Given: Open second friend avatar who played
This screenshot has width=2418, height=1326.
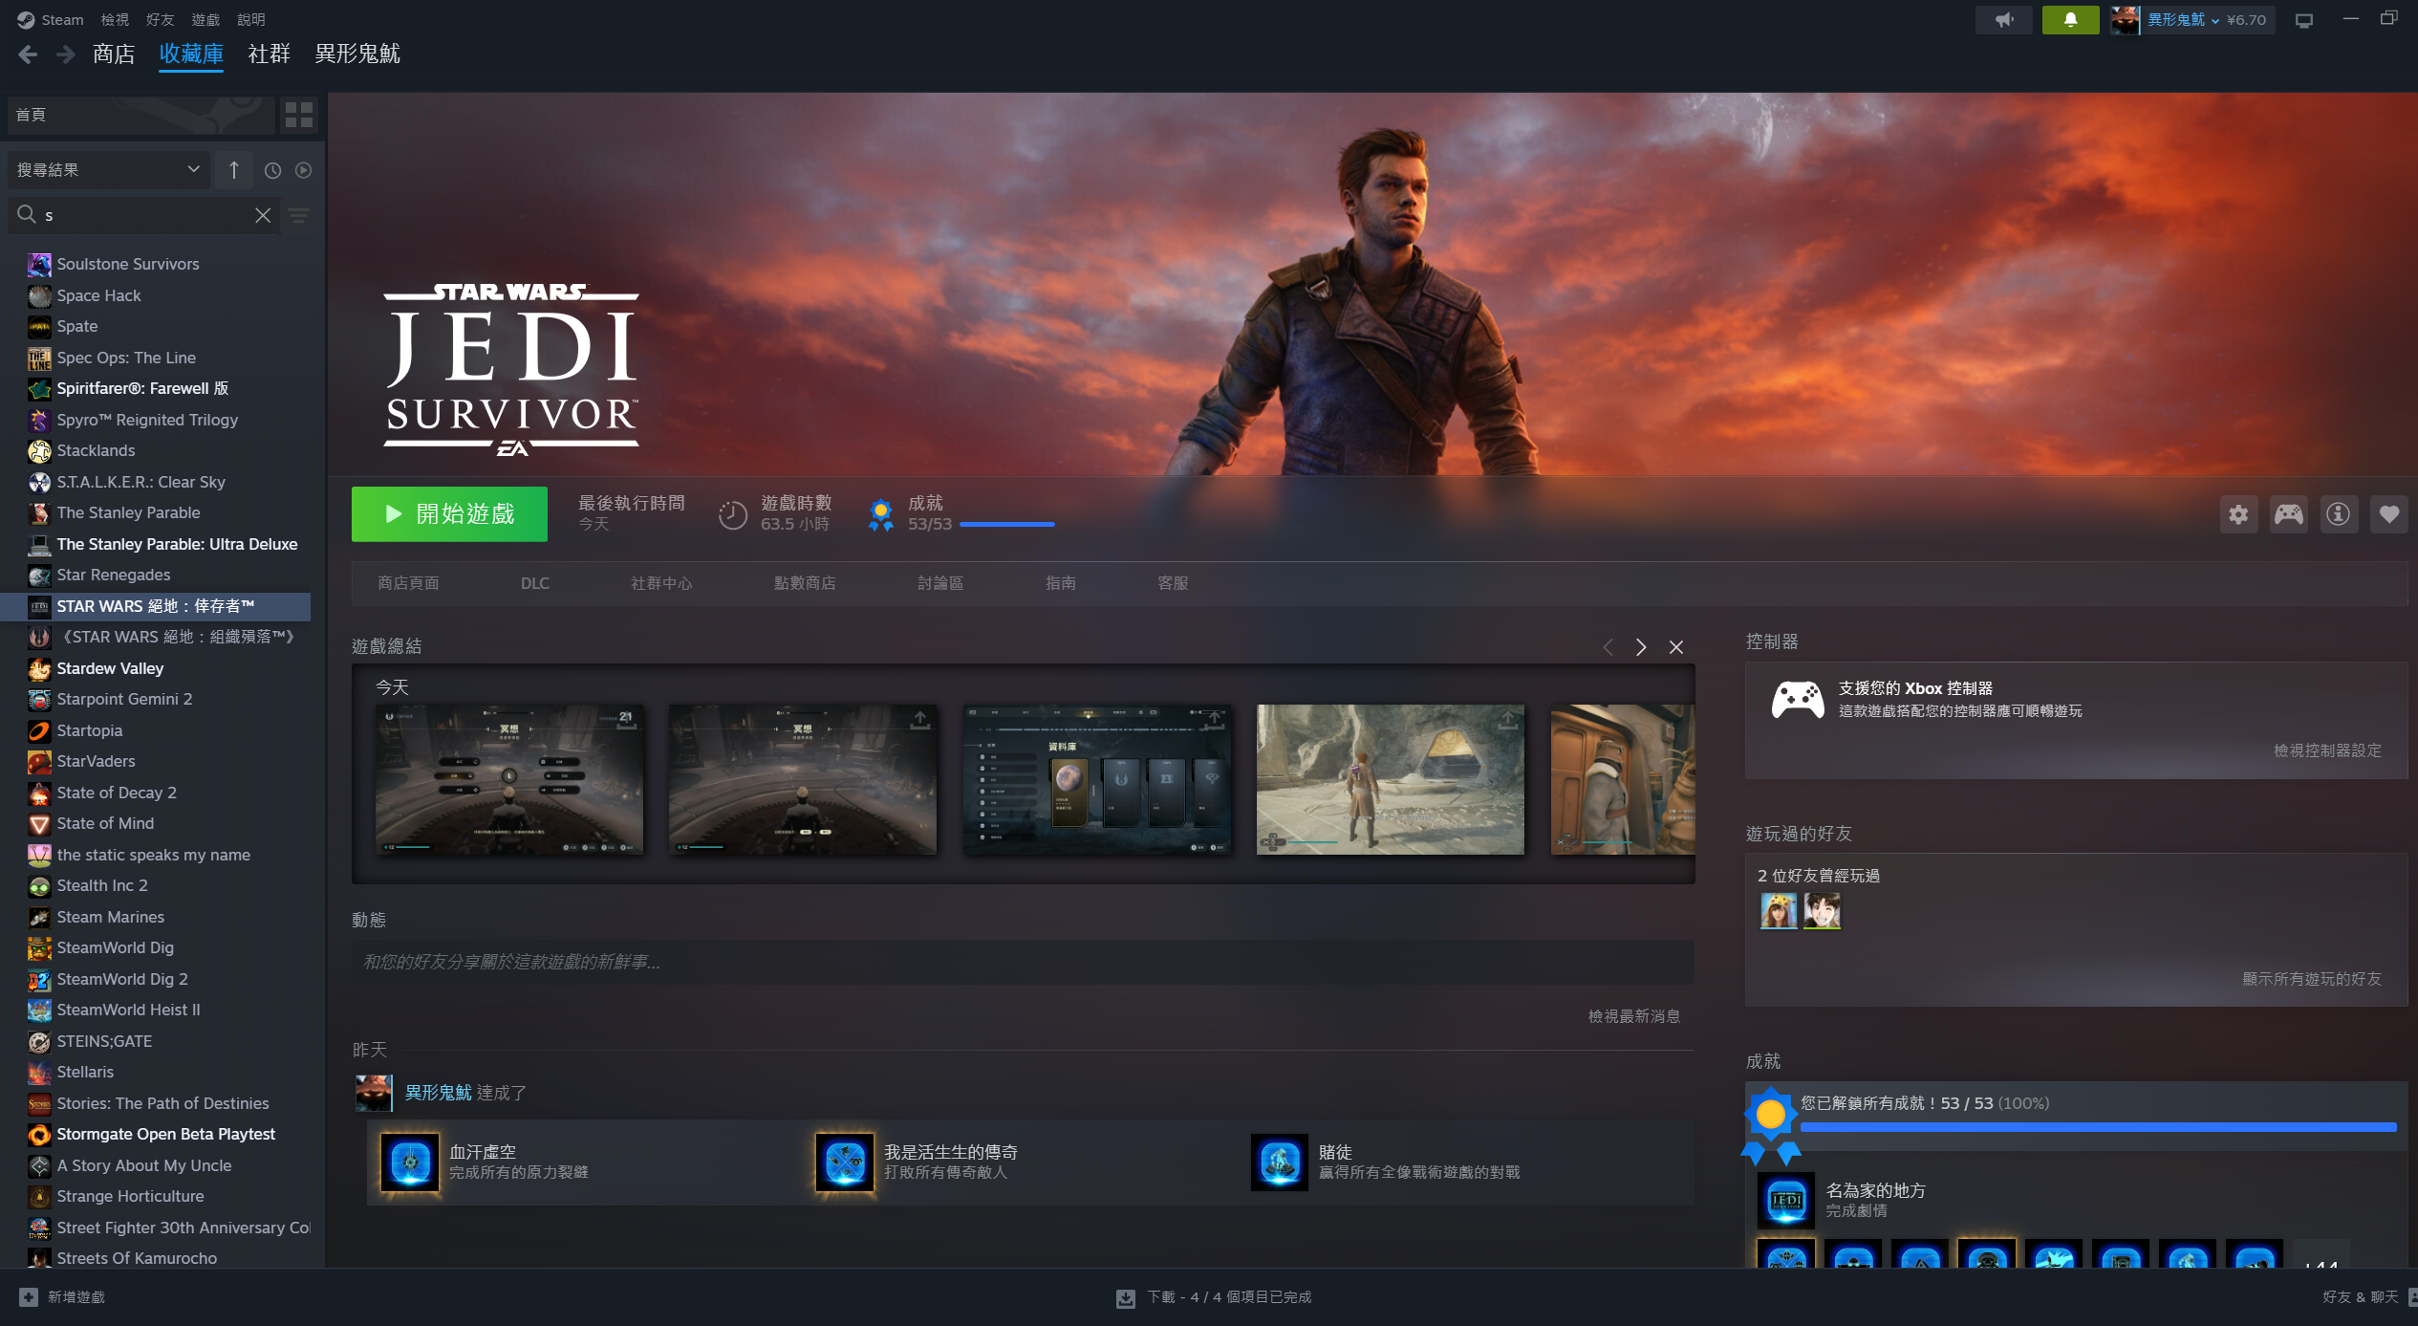Looking at the screenshot, I should pyautogui.click(x=1822, y=911).
